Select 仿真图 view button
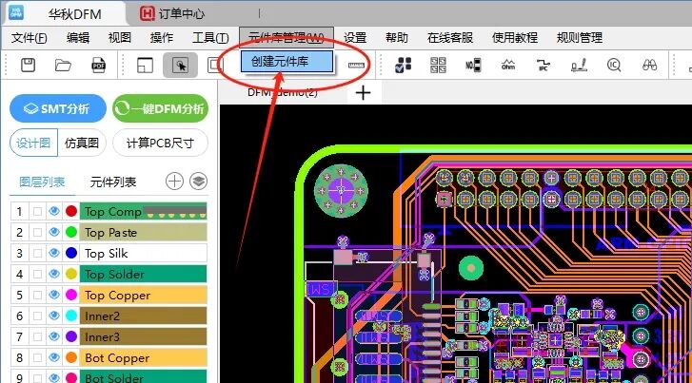 point(82,143)
